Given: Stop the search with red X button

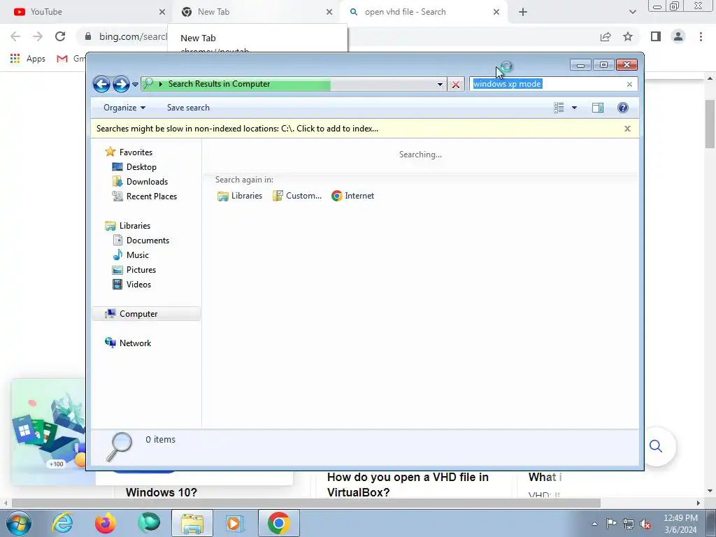Looking at the screenshot, I should tap(456, 85).
